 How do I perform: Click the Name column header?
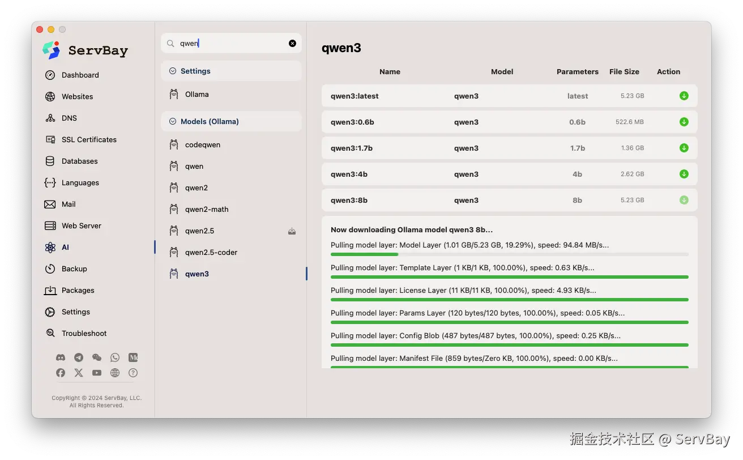390,72
